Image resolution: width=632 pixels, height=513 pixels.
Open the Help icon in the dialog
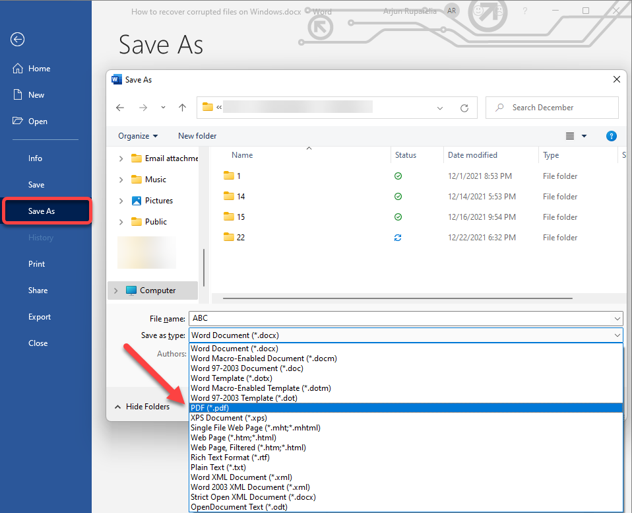[611, 136]
